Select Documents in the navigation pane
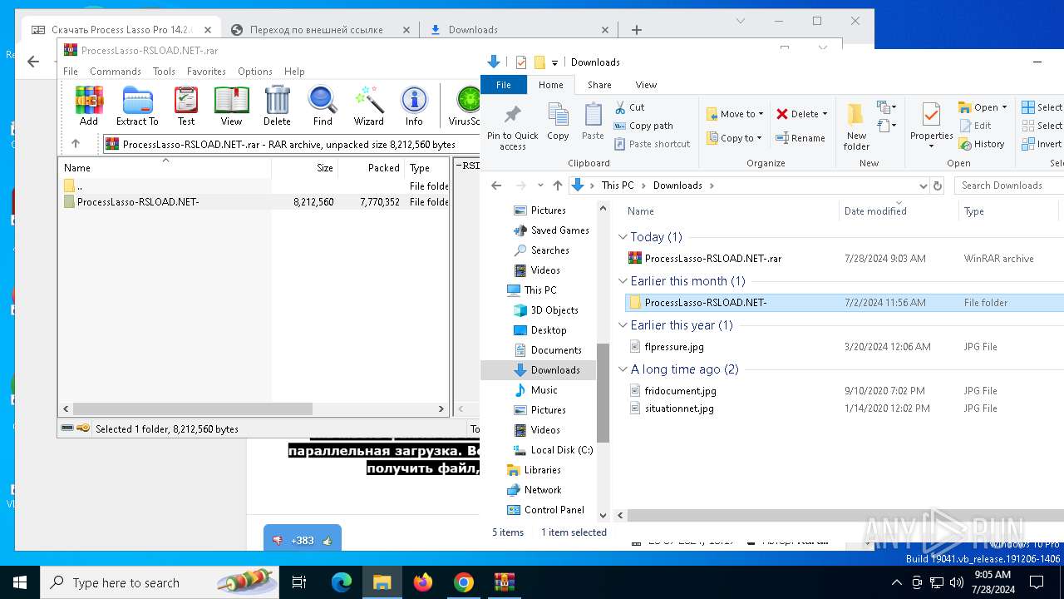1064x599 pixels. pos(556,350)
